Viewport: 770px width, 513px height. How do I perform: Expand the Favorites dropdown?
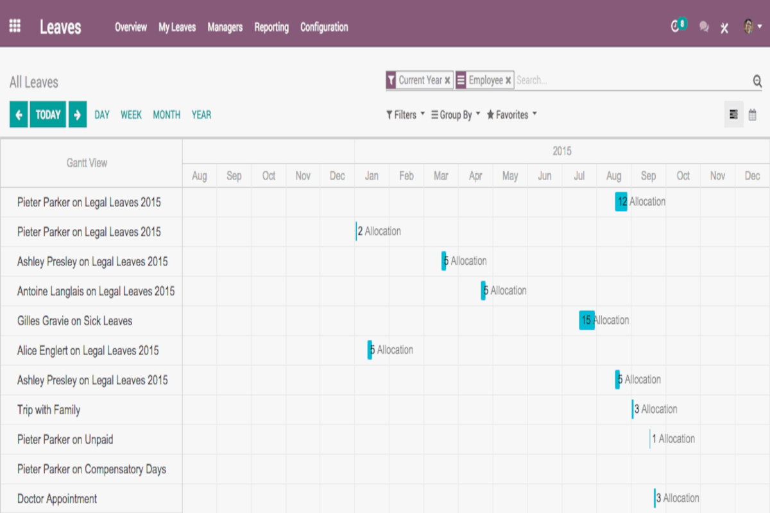tap(511, 115)
